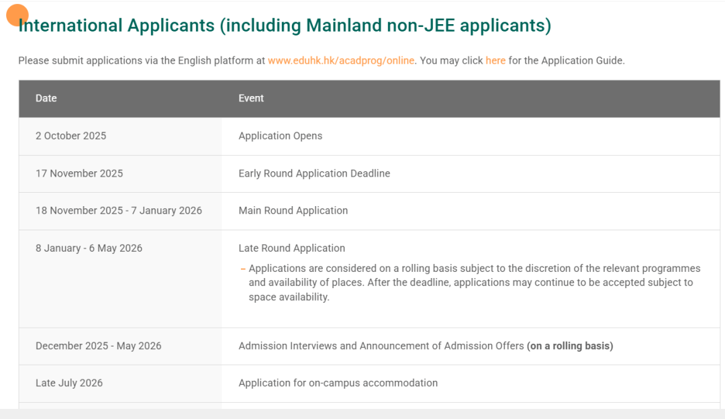Click 'Application for on-campus accommodation' text

click(338, 383)
